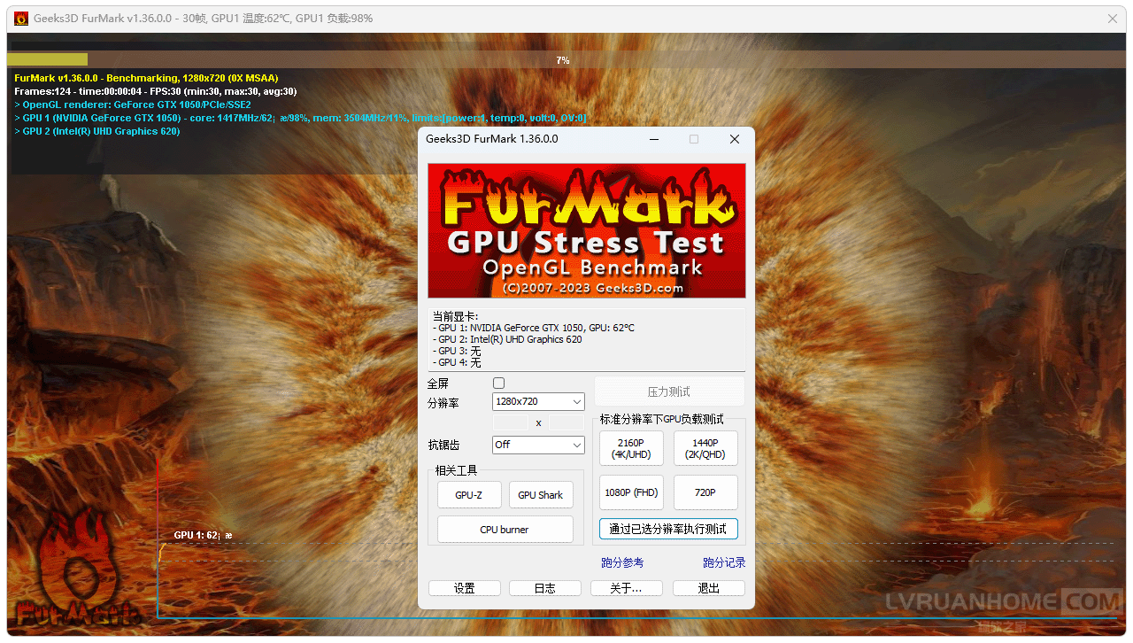Run the 1440P (2K/QHD) preset benchmark
Image resolution: width=1133 pixels, height=643 pixels.
pos(705,449)
